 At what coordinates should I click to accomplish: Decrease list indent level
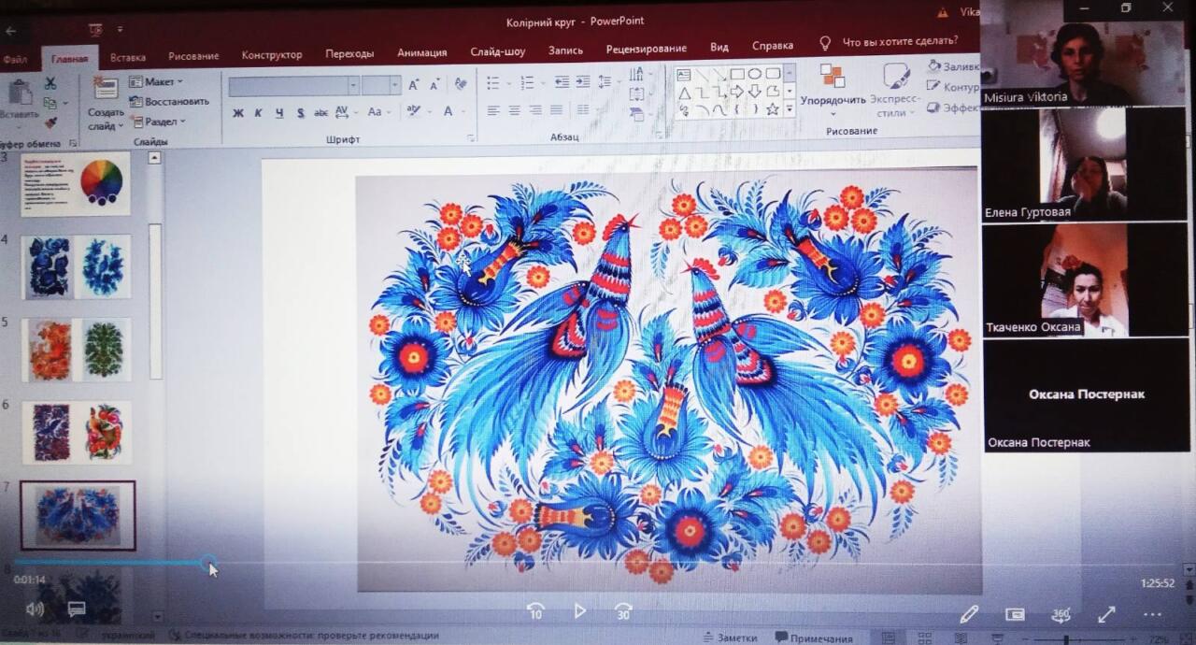(562, 83)
